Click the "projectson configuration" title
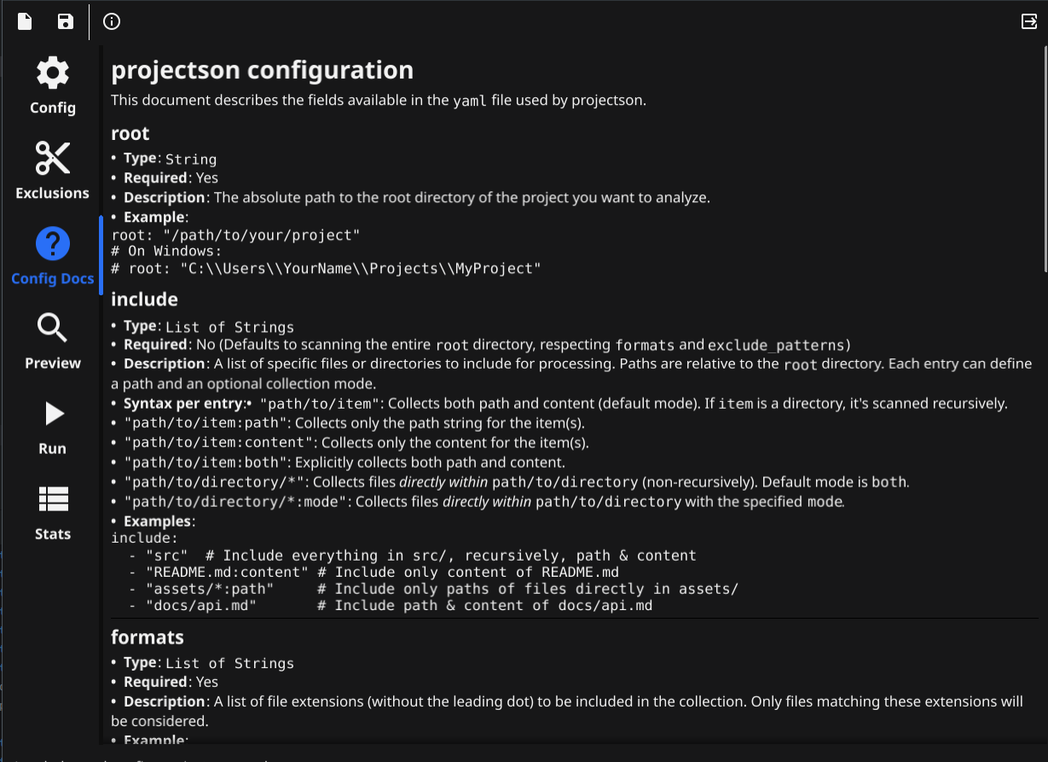 (262, 70)
